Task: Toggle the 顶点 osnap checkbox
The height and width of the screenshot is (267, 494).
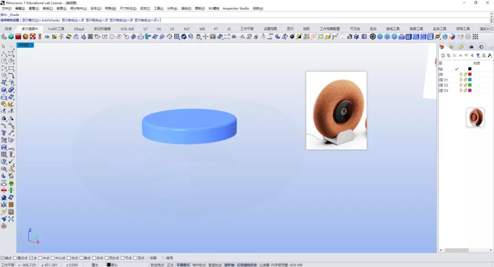Action: pos(135,258)
